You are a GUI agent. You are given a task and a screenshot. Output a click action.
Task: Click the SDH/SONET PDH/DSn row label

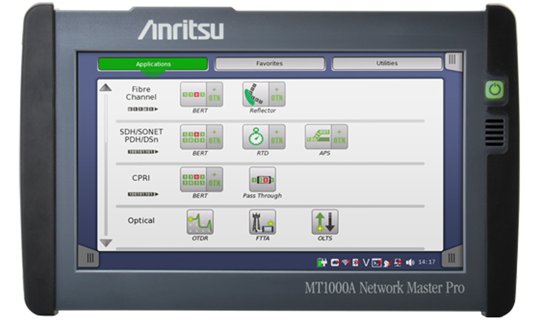141,136
